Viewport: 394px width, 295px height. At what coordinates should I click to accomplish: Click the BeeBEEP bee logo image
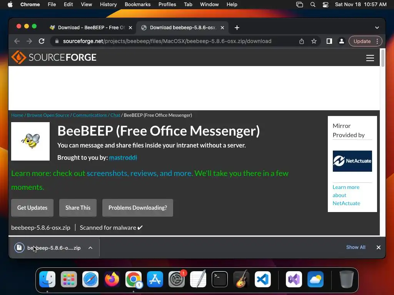pyautogui.click(x=30, y=141)
